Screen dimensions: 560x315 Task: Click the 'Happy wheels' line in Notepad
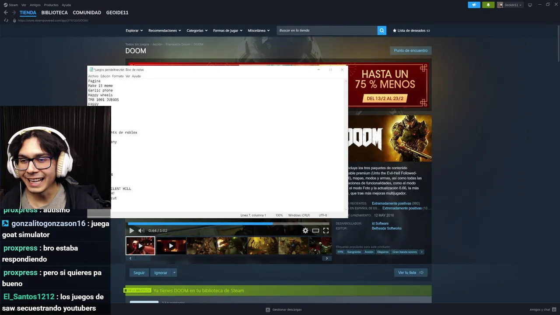(100, 95)
